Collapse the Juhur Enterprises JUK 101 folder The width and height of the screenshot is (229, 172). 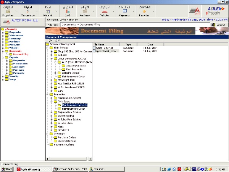click(52, 58)
